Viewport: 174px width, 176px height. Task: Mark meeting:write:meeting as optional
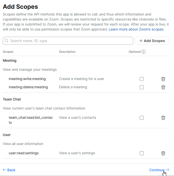142,79
